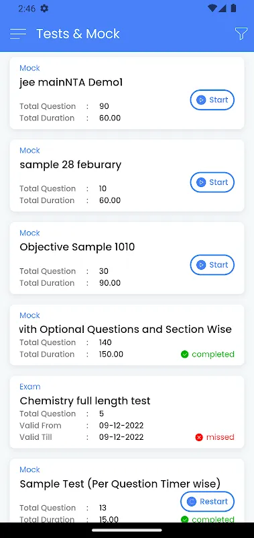Tap the Sample Test (Per Question Timer wise) title

(120, 484)
